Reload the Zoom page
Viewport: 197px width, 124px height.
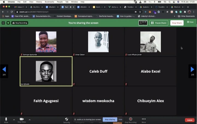(x=12, y=12)
